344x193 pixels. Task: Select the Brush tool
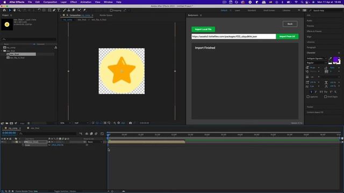coord(64,10)
